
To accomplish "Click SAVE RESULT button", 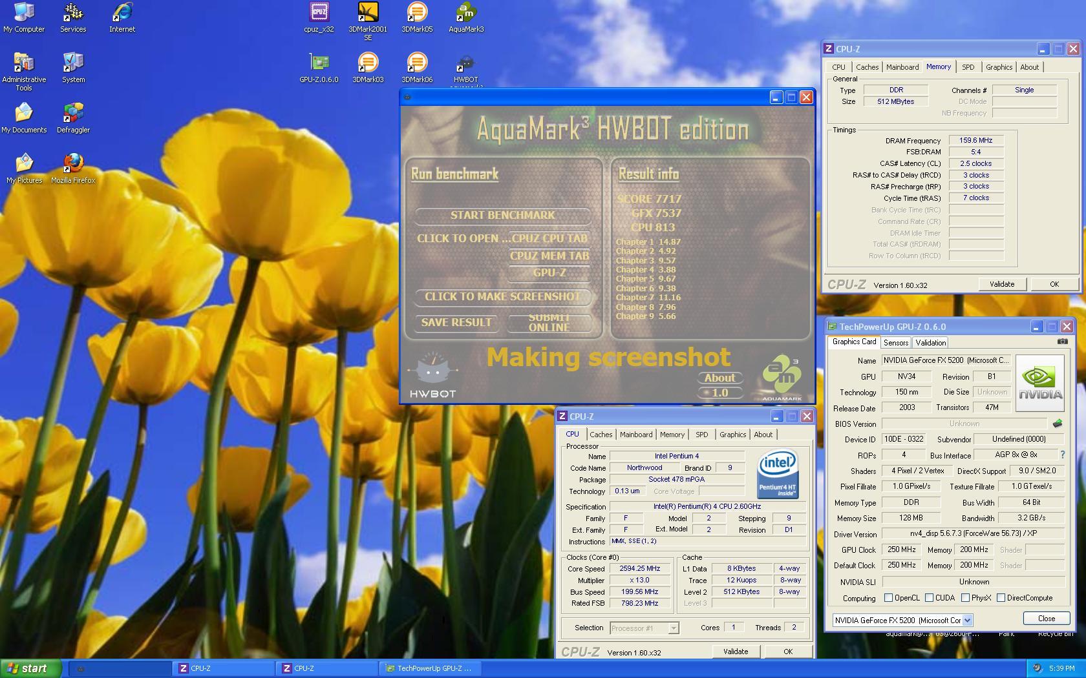I will click(456, 322).
